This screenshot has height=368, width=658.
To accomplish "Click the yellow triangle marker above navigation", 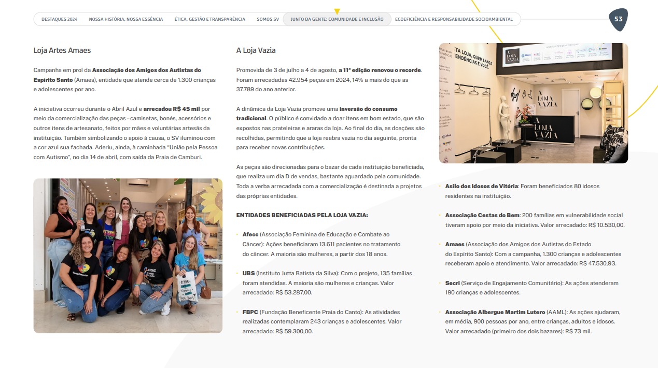I will (x=337, y=11).
